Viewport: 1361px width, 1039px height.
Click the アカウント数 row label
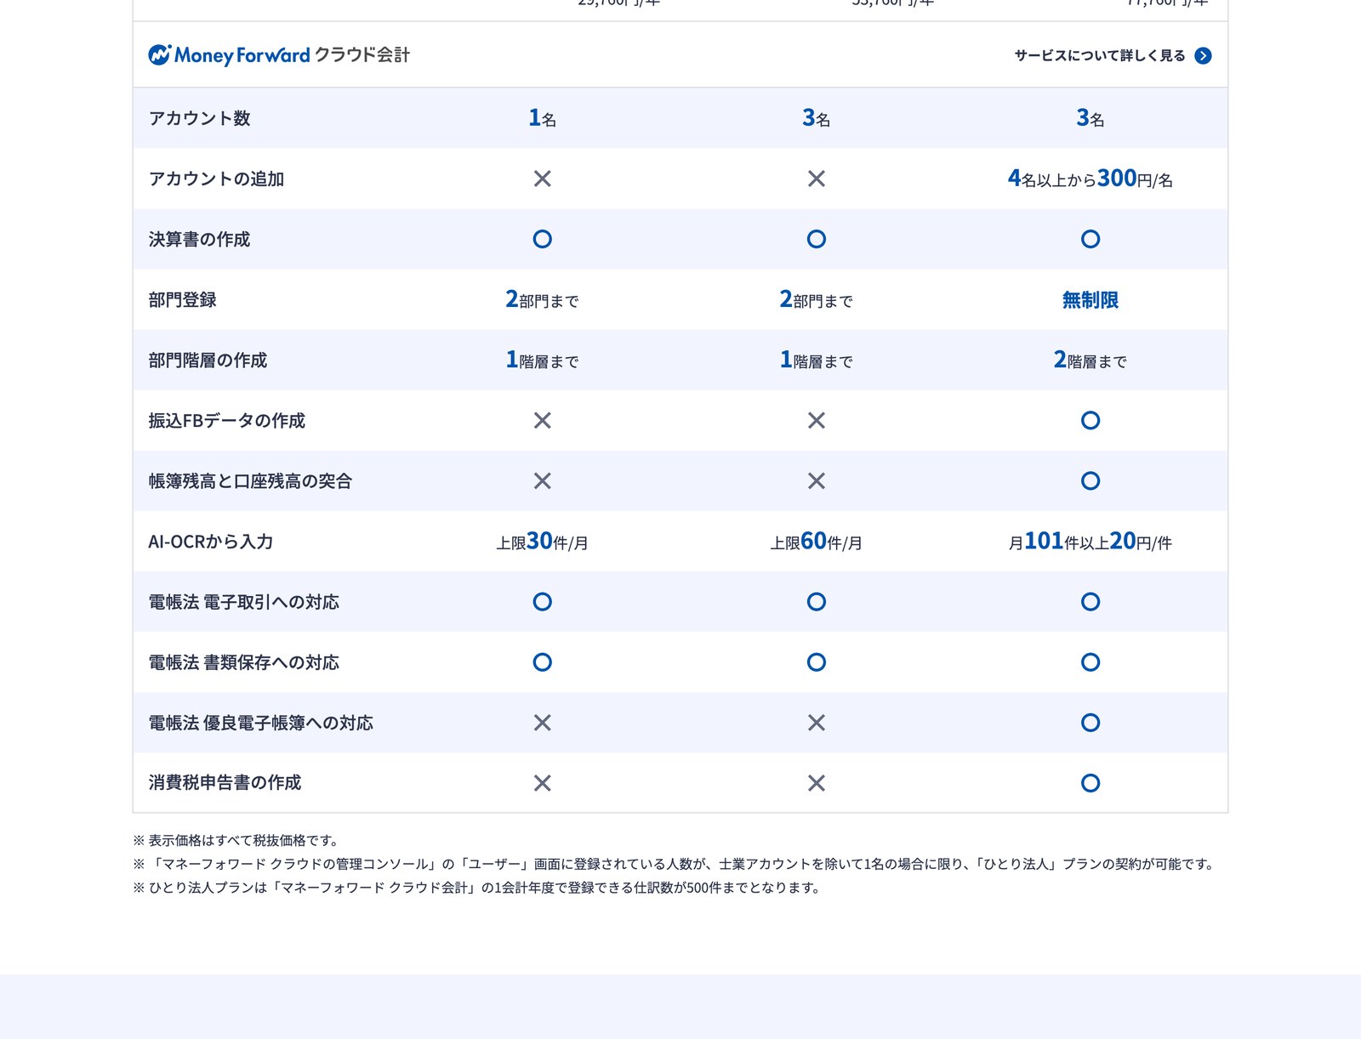(200, 118)
